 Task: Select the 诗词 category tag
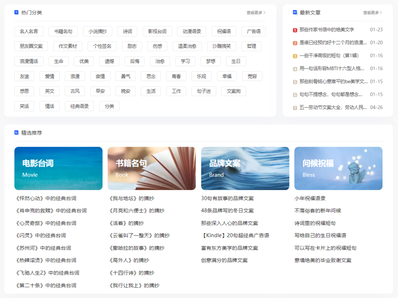point(127,31)
